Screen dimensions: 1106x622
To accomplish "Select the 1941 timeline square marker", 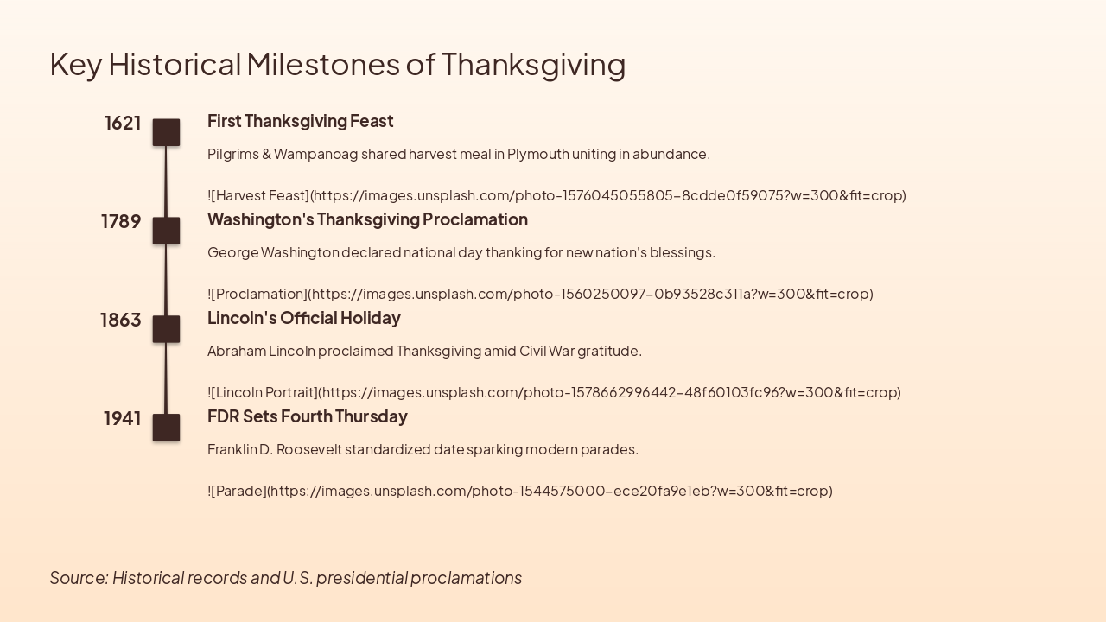I will pos(166,428).
